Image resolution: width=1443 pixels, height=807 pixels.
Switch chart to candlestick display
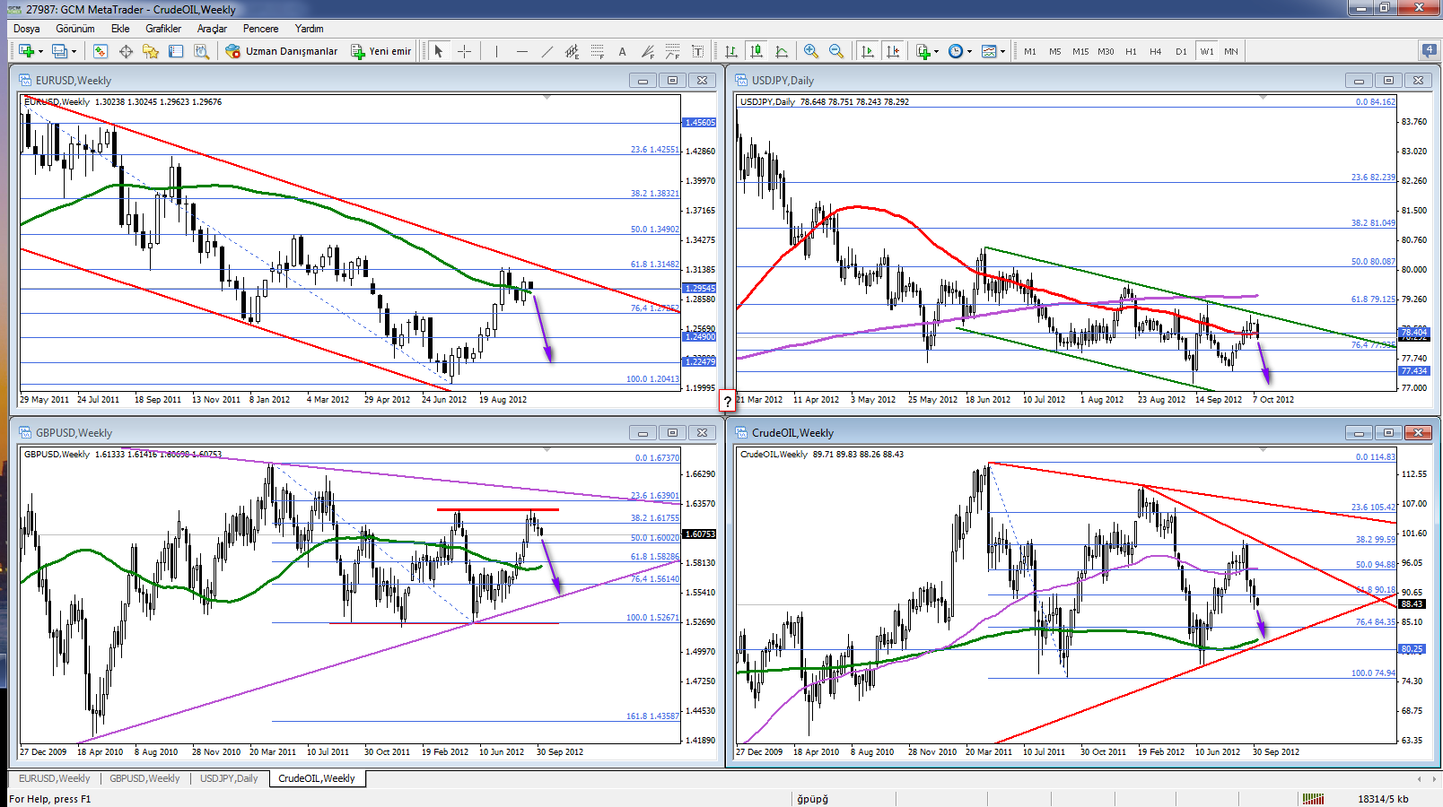[756, 51]
